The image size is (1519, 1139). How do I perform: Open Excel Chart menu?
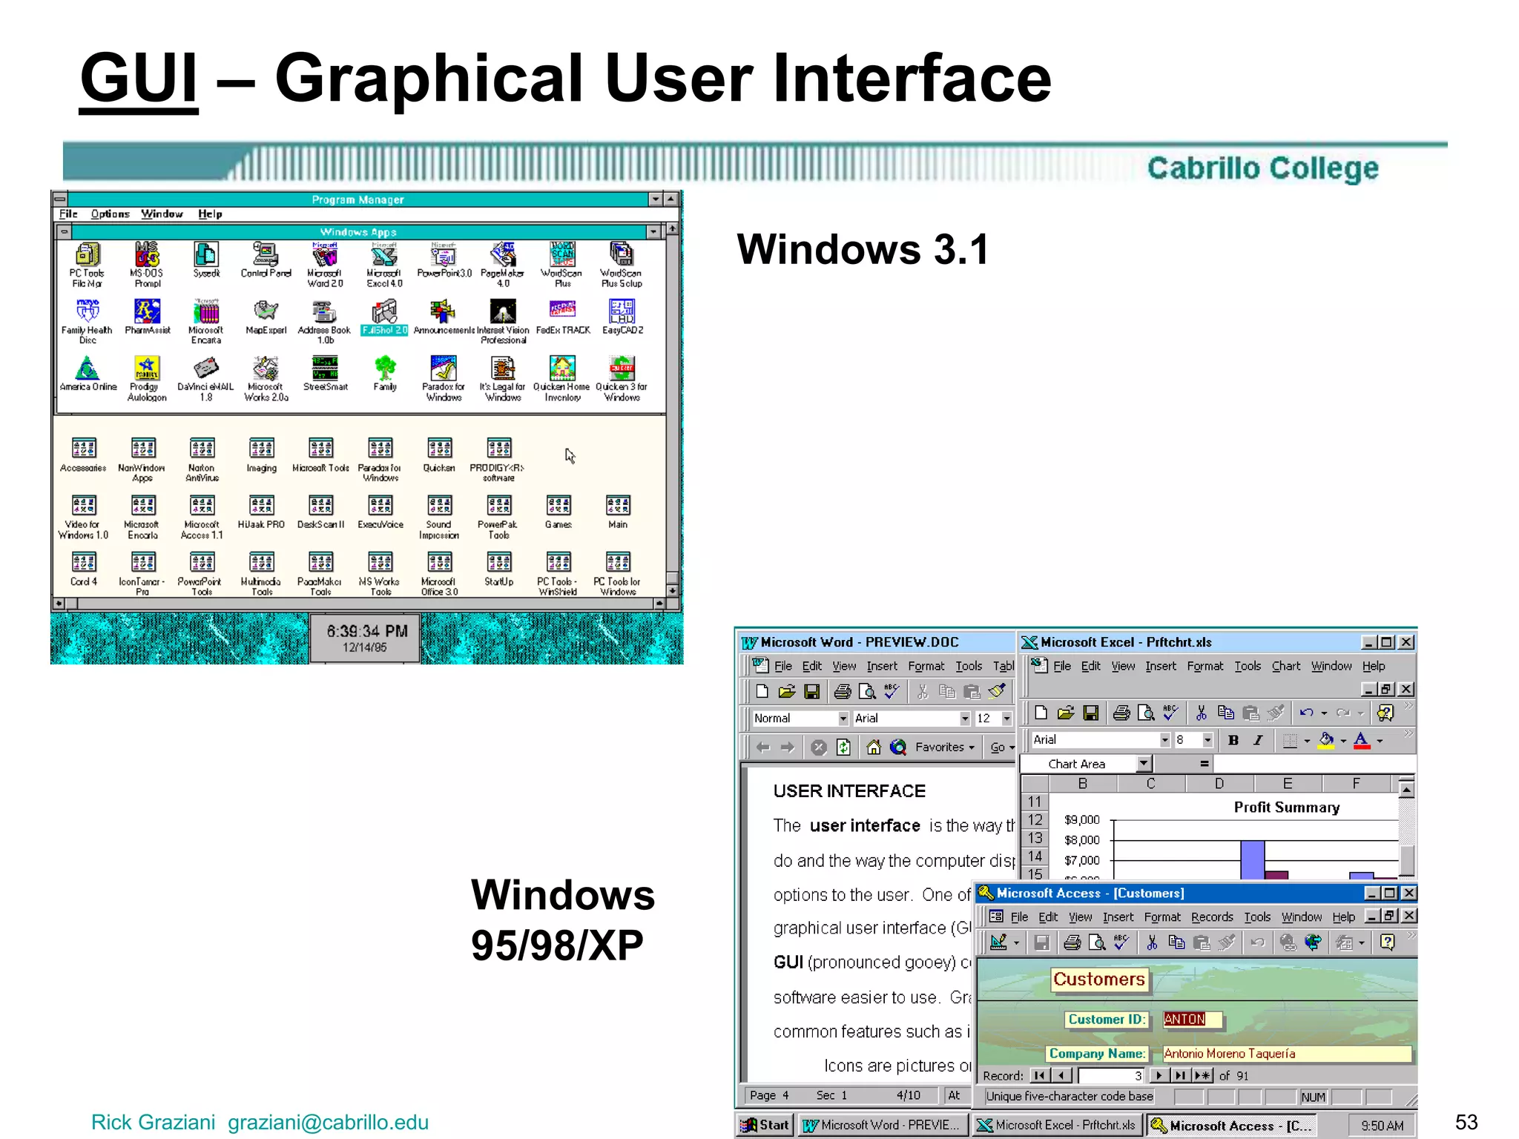click(x=1285, y=667)
